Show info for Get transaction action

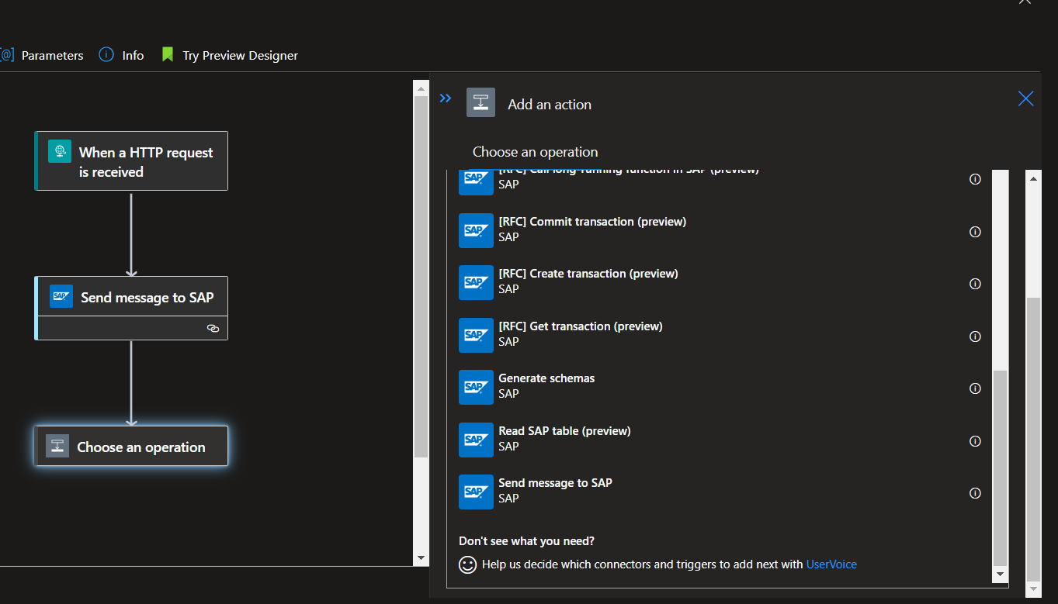(976, 337)
